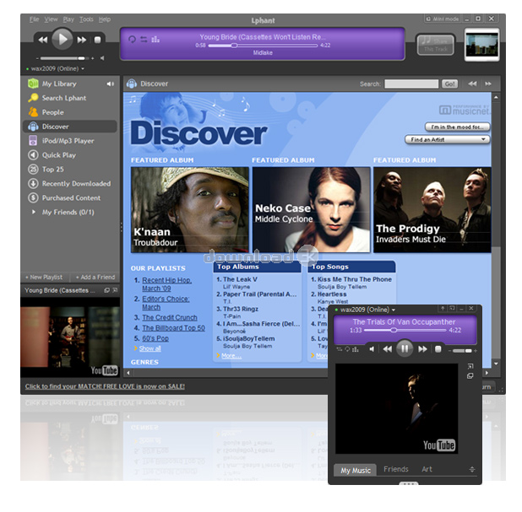522x512 pixels.
Task: Open the 60's Pop playlist
Action: (x=155, y=338)
